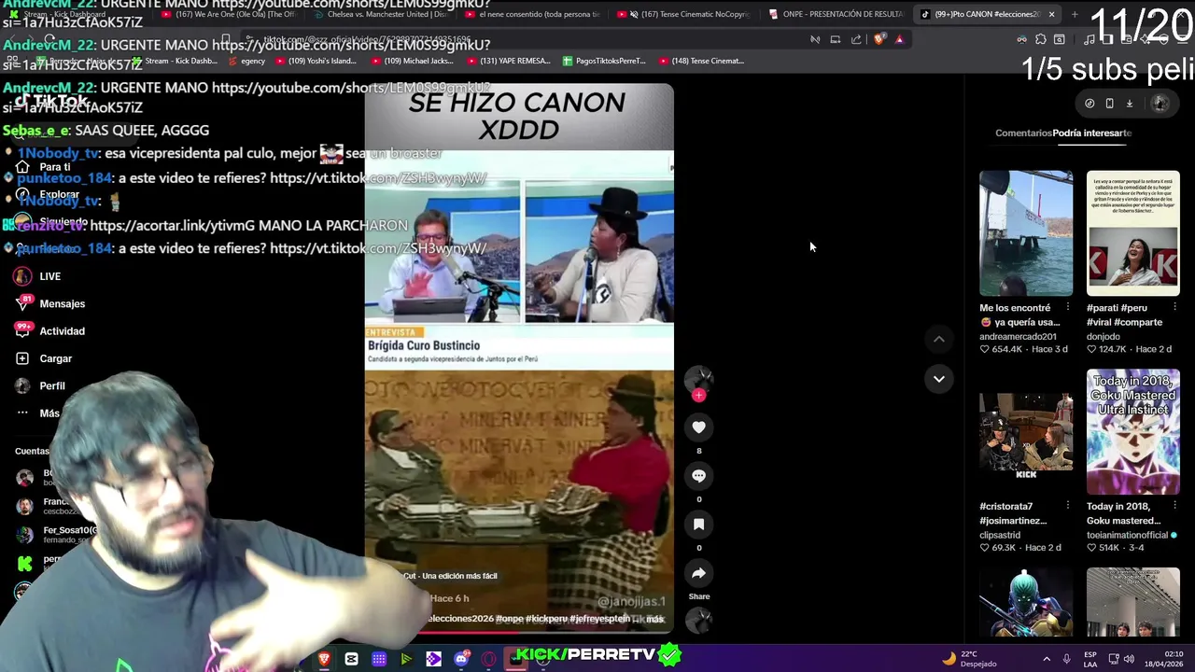The height and width of the screenshot is (672, 1195).
Task: Open options for 'Today in 2018' video
Action: (x=1174, y=506)
